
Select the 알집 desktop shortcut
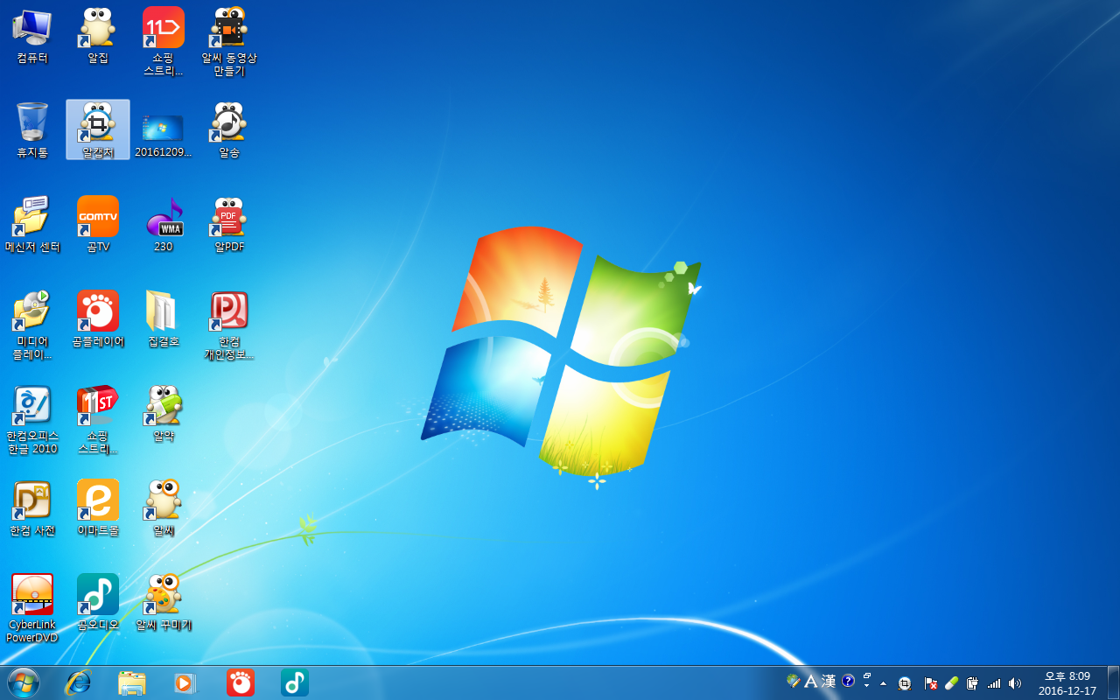coord(98,29)
